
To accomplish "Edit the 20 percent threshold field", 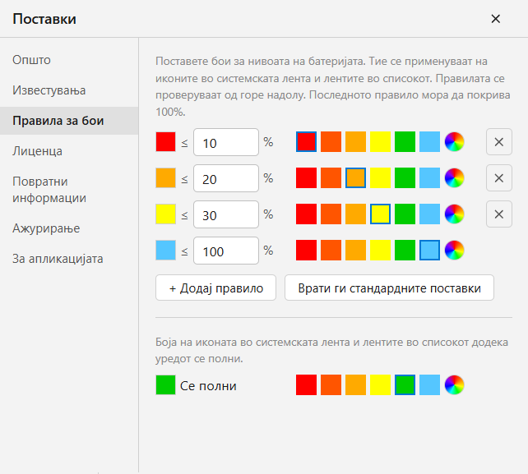I will (x=226, y=178).
